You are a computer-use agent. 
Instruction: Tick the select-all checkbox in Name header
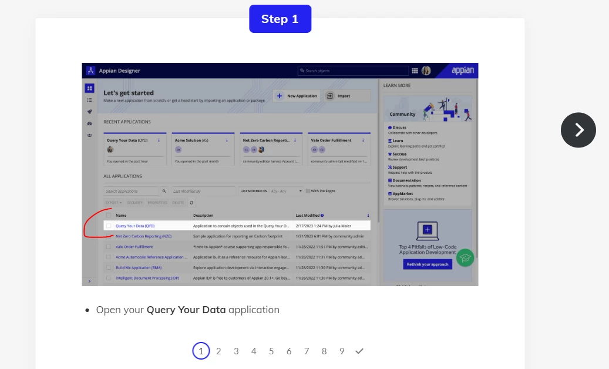pos(109,215)
